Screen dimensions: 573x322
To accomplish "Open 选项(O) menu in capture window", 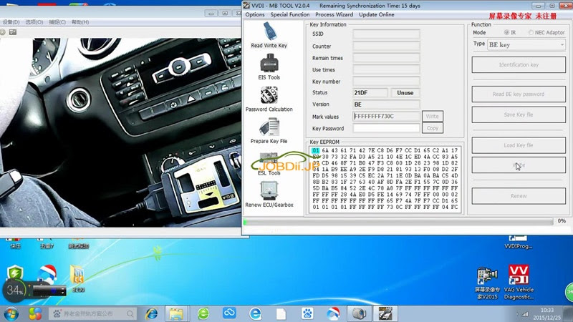I will click(x=34, y=22).
